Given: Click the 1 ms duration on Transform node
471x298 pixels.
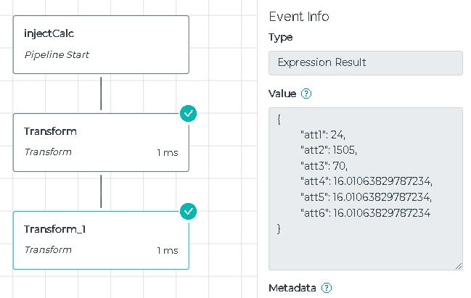Looking at the screenshot, I should (x=168, y=153).
